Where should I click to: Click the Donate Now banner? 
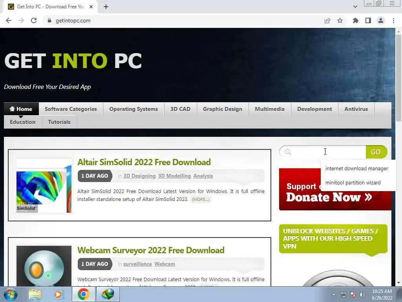pyautogui.click(x=335, y=189)
